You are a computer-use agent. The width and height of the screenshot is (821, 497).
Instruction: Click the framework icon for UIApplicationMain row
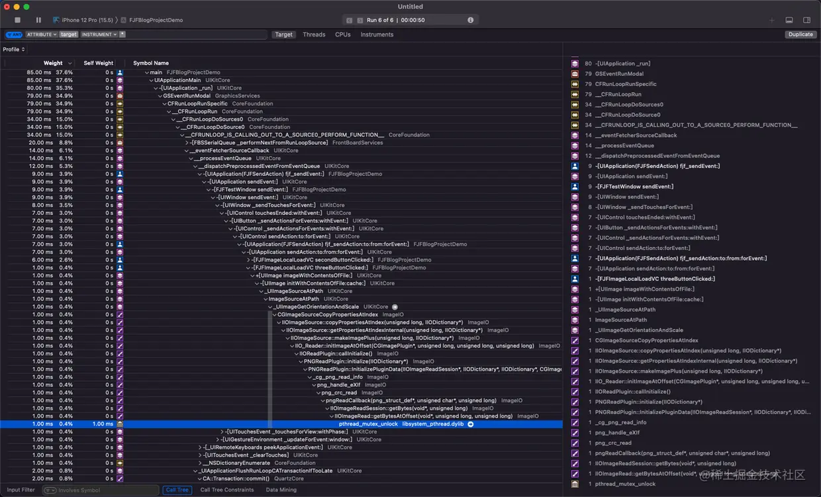pyautogui.click(x=120, y=80)
